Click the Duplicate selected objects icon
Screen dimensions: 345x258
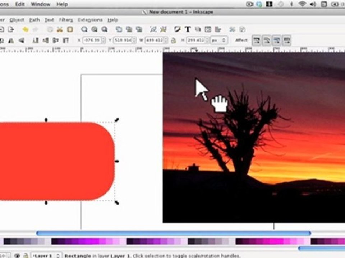point(119,29)
